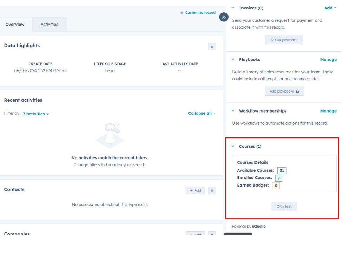Collapse the Courses section chevron
The height and width of the screenshot is (263, 351).
click(233, 146)
